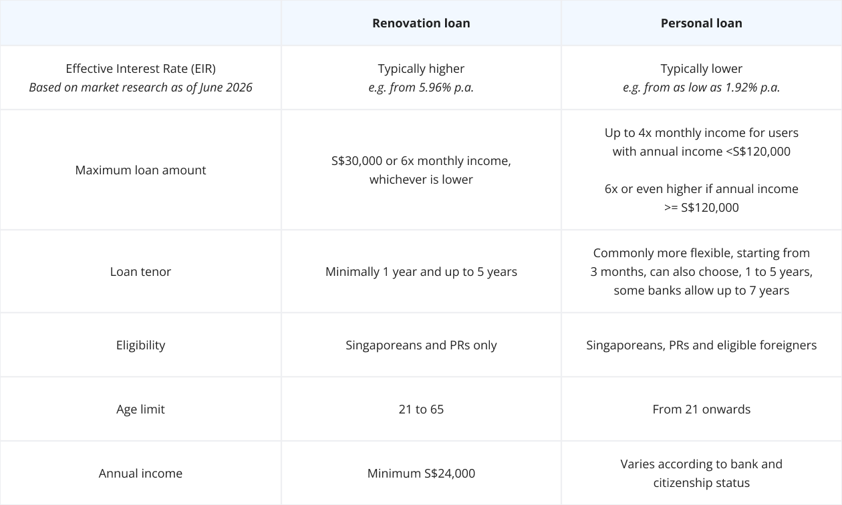Click 'Minimally 1 year and up to 5 years'
Screen dimensions: 842x505
click(421, 271)
